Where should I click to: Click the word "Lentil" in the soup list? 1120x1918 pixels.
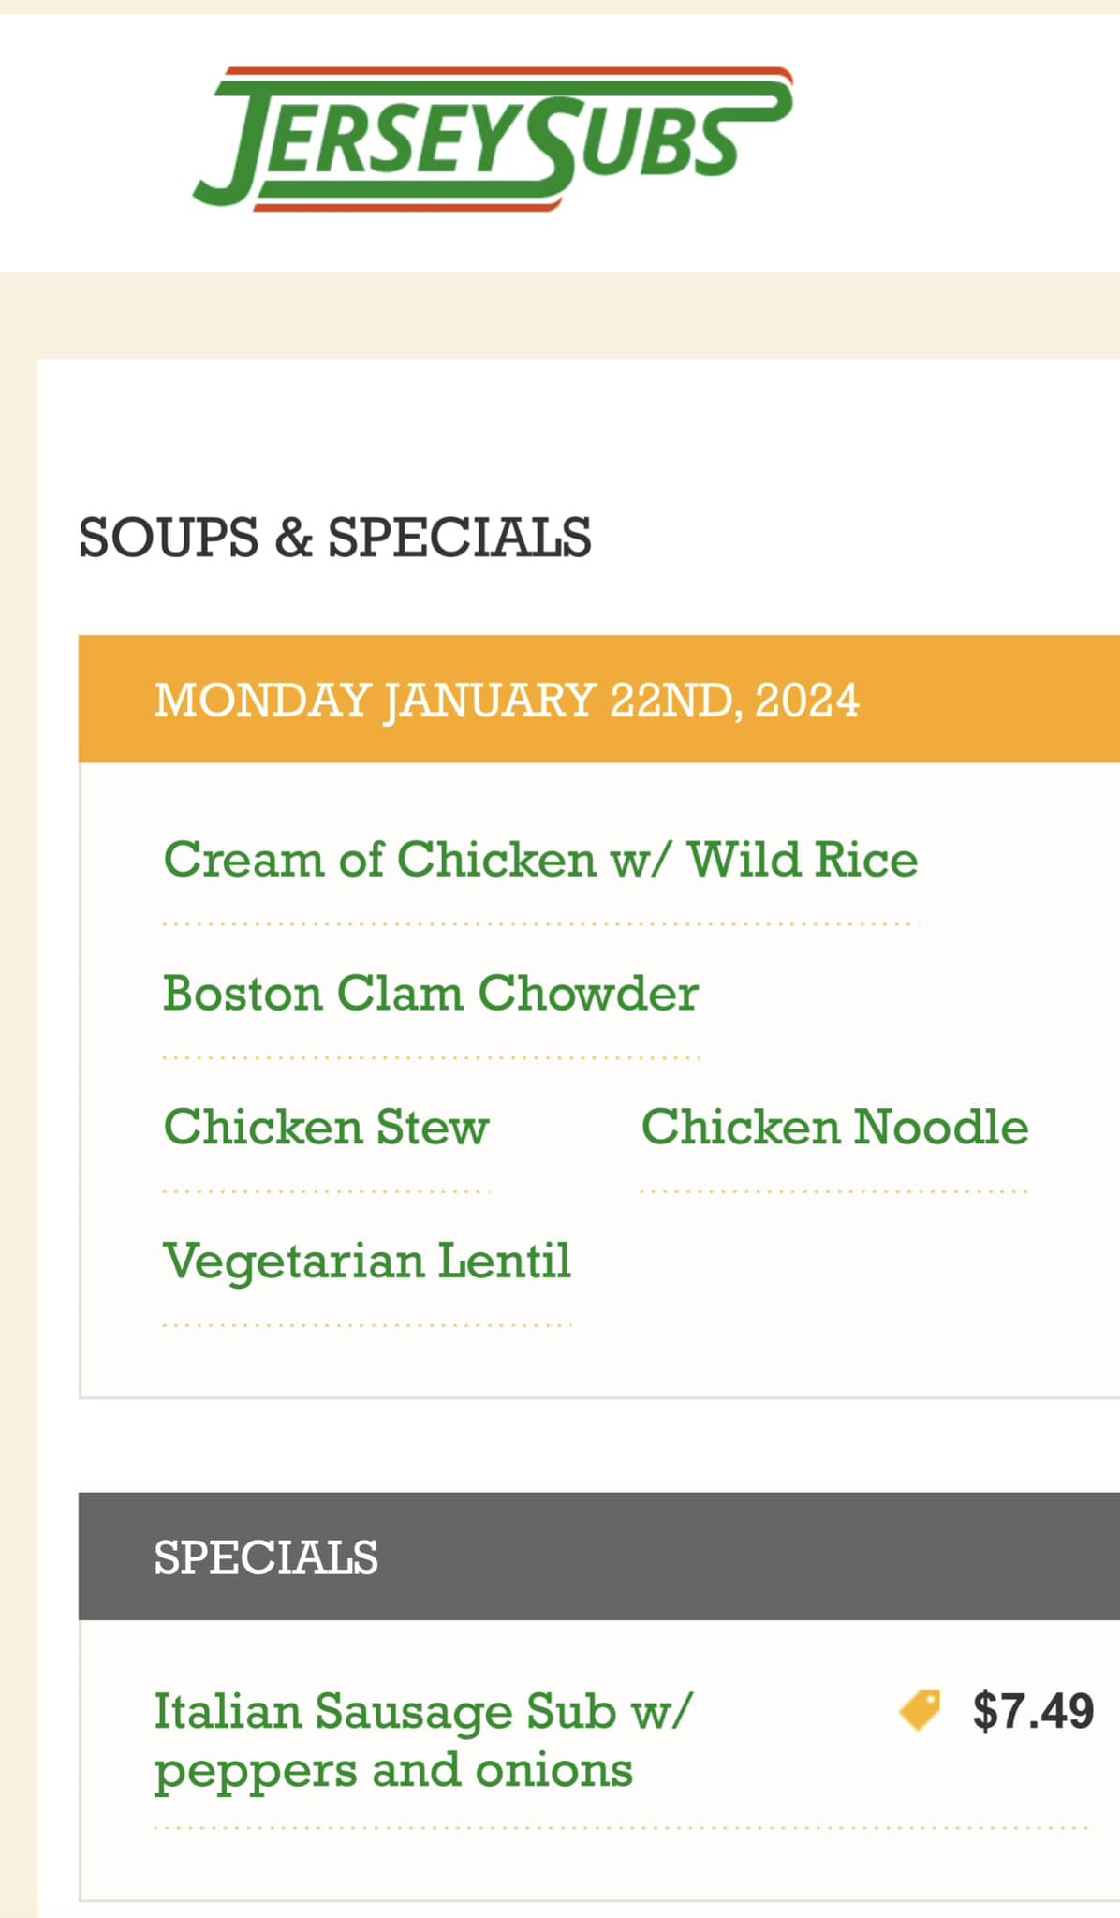pyautogui.click(x=505, y=1261)
